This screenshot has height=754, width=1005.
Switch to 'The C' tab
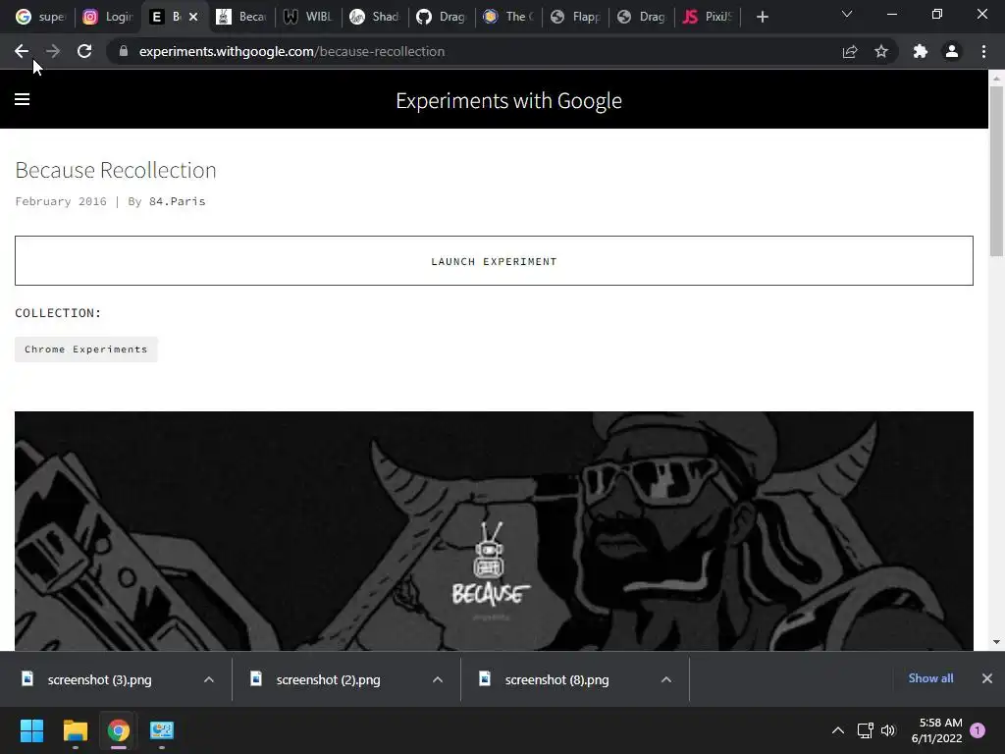(x=507, y=17)
